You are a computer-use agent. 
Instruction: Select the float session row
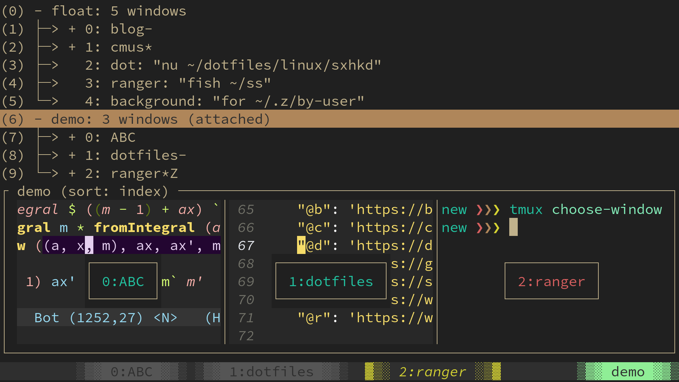(339, 11)
